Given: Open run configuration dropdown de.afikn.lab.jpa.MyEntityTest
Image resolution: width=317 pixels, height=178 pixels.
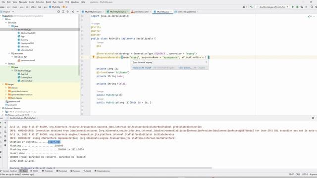Looking at the screenshot, I should [272, 7].
